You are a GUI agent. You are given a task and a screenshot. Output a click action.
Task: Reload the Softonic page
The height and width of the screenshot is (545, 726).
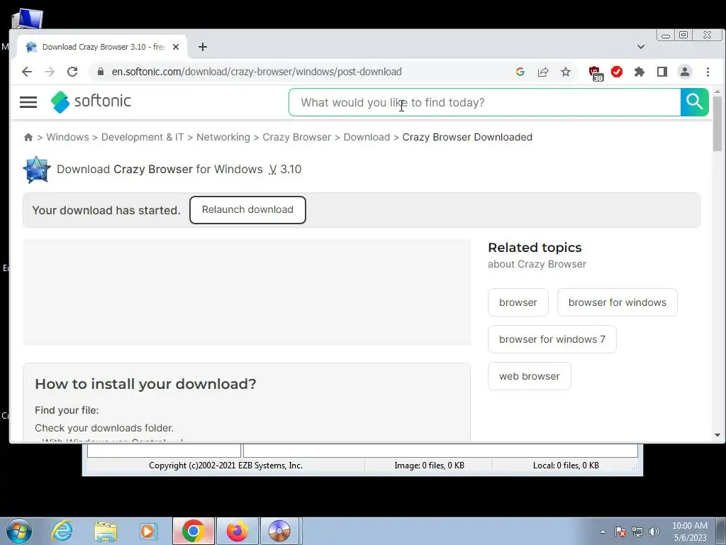click(x=72, y=72)
